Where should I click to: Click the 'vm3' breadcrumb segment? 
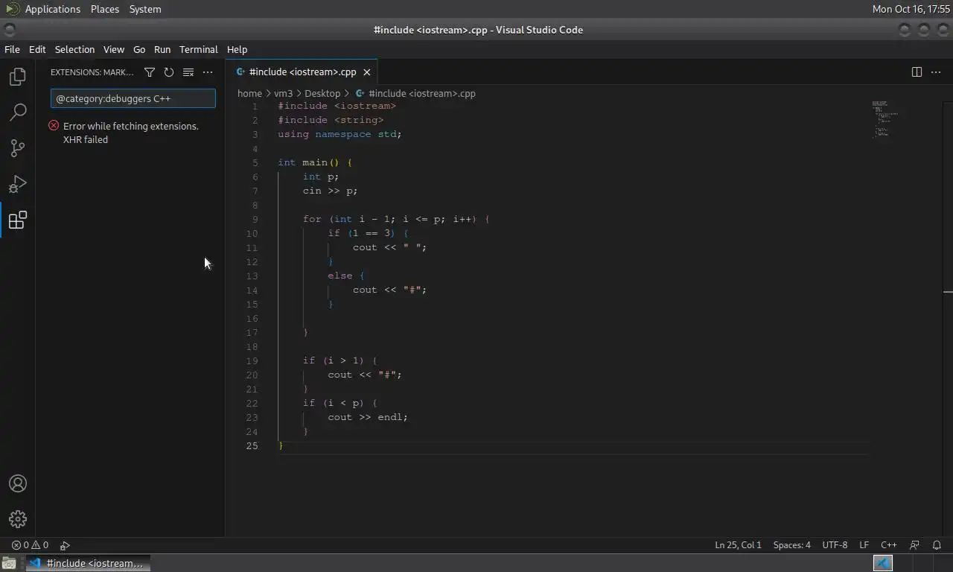(283, 93)
